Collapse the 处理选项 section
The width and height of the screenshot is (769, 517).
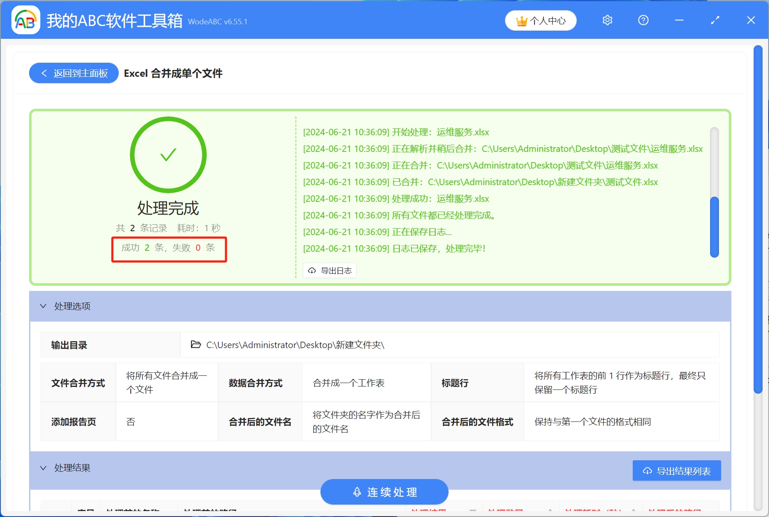(x=43, y=306)
